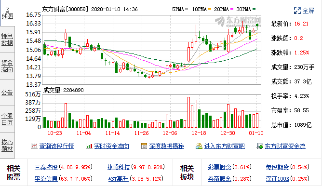Switch to 个股日历 side tab

pos(7,119)
